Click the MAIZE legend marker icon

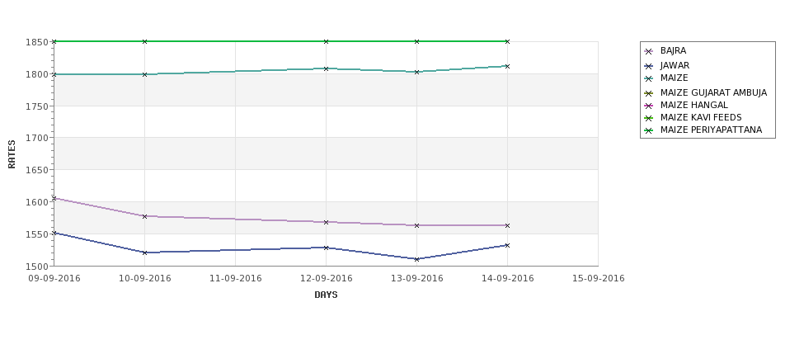click(649, 78)
